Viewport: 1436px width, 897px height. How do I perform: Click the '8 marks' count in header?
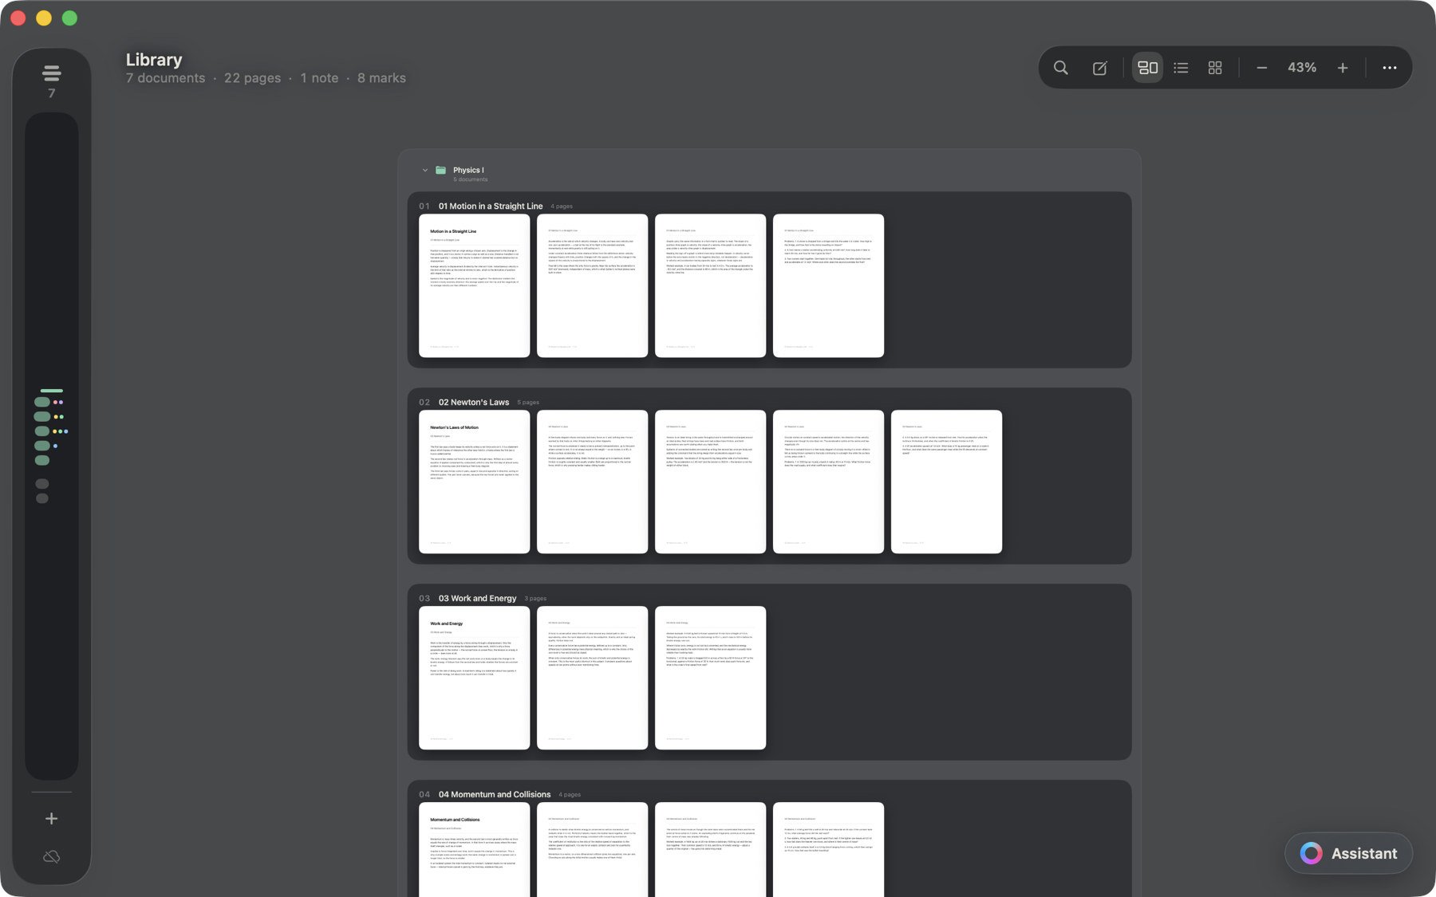click(381, 78)
